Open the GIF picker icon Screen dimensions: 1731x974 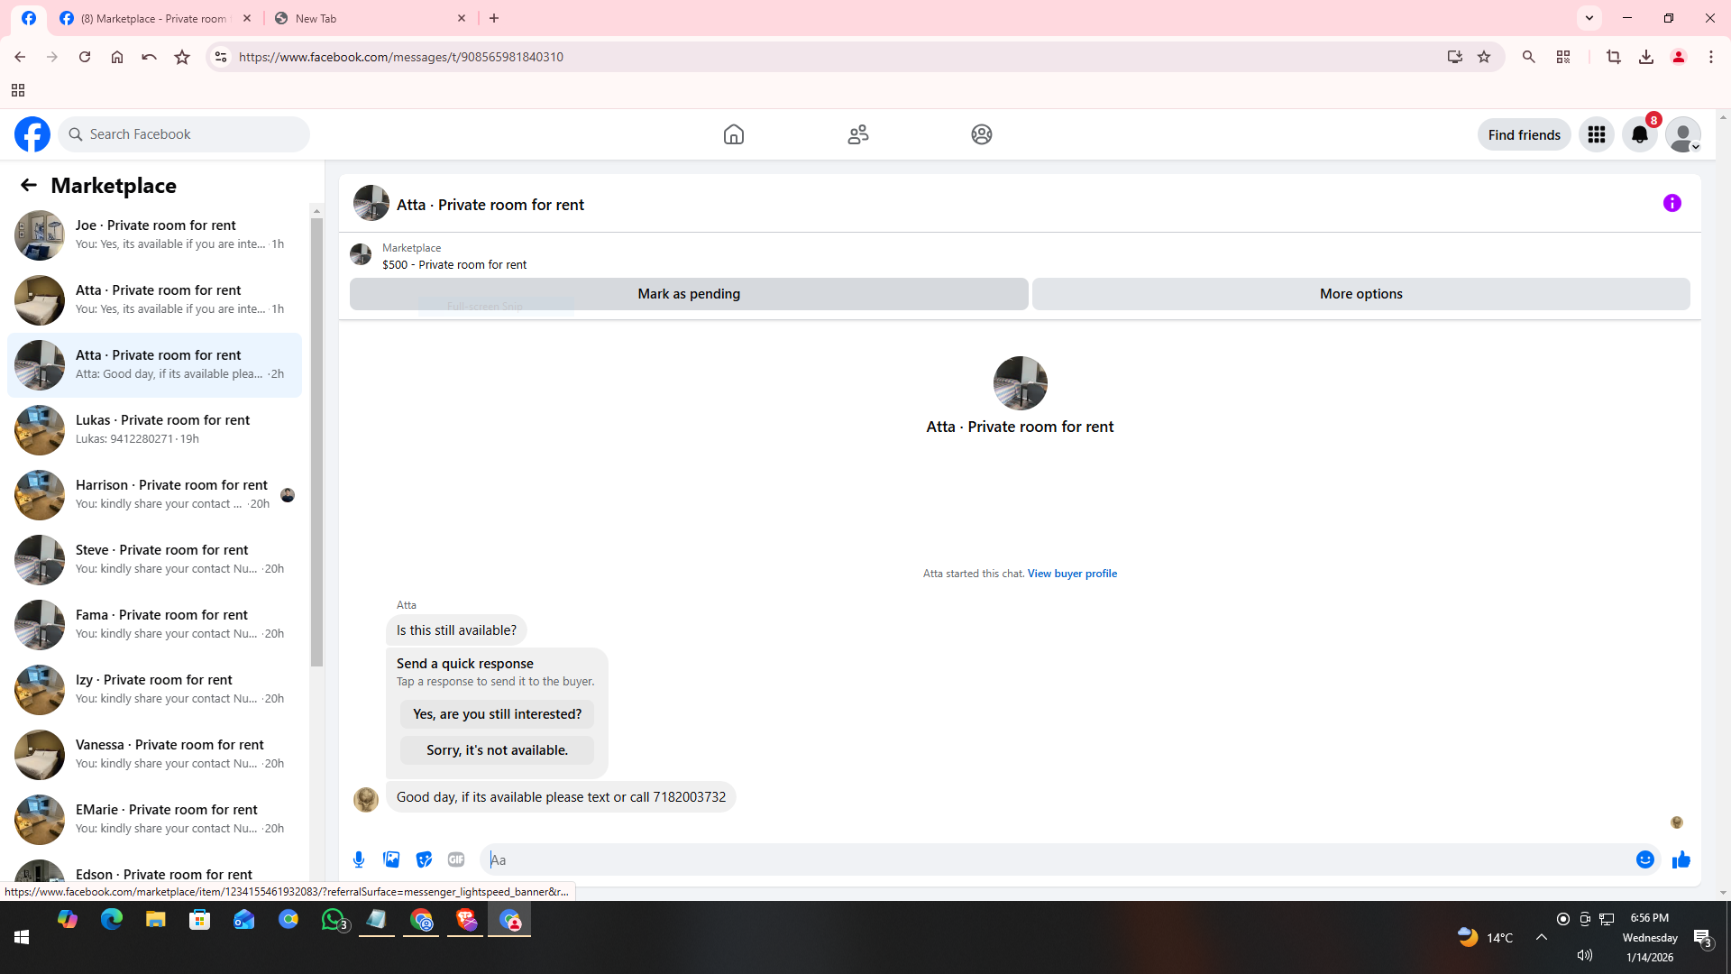tap(456, 859)
